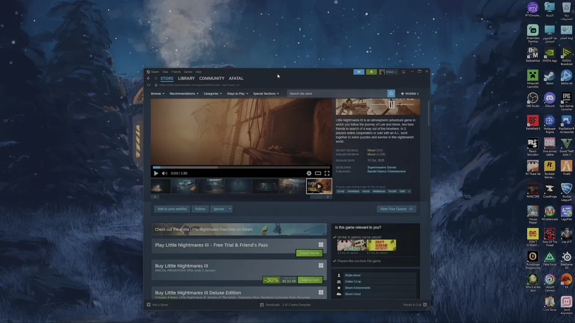
Task: Expand the Browse store menu
Action: (158, 93)
